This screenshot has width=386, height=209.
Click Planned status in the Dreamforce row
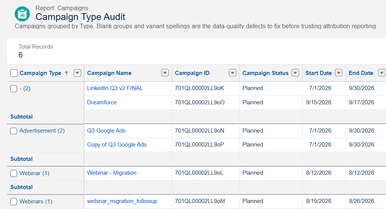(253, 102)
